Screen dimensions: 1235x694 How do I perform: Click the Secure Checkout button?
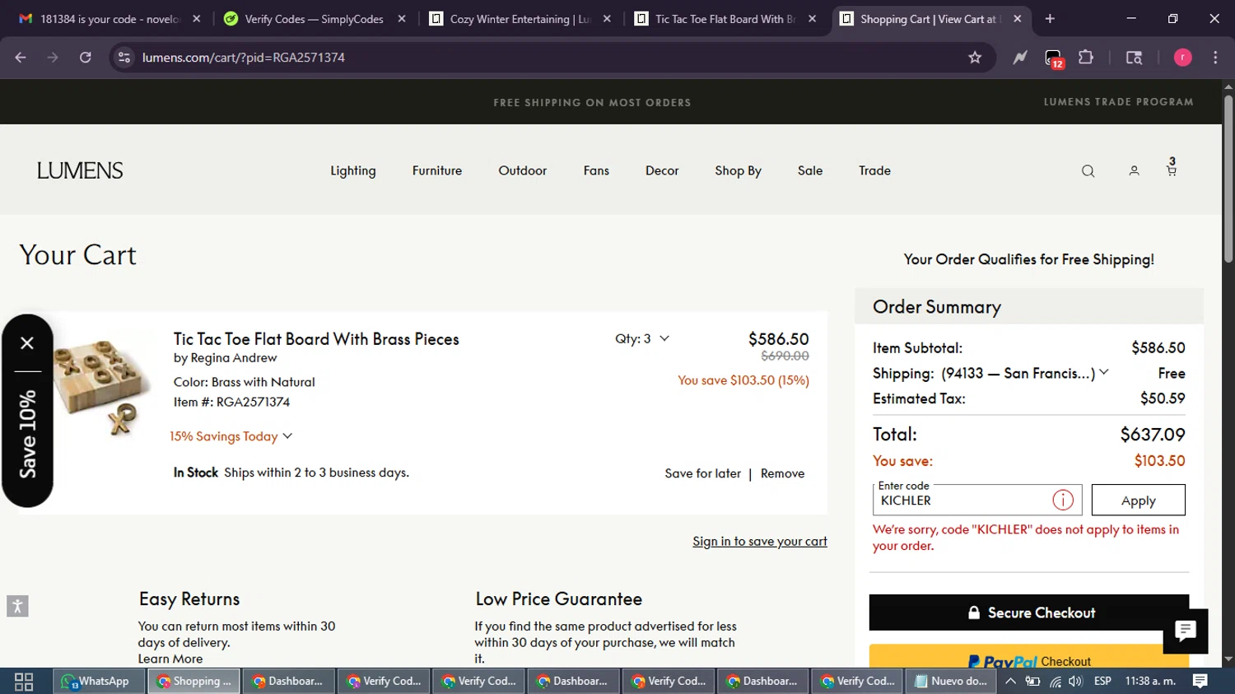pos(1028,612)
